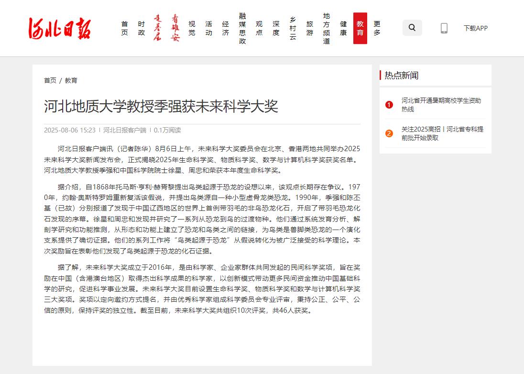This screenshot has height=374, width=524.
Task: Open hot news about 暑期高校学生资助热线
Action: pyautogui.click(x=441, y=105)
